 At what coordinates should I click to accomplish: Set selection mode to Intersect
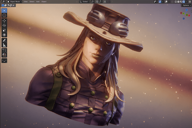[13, 5]
